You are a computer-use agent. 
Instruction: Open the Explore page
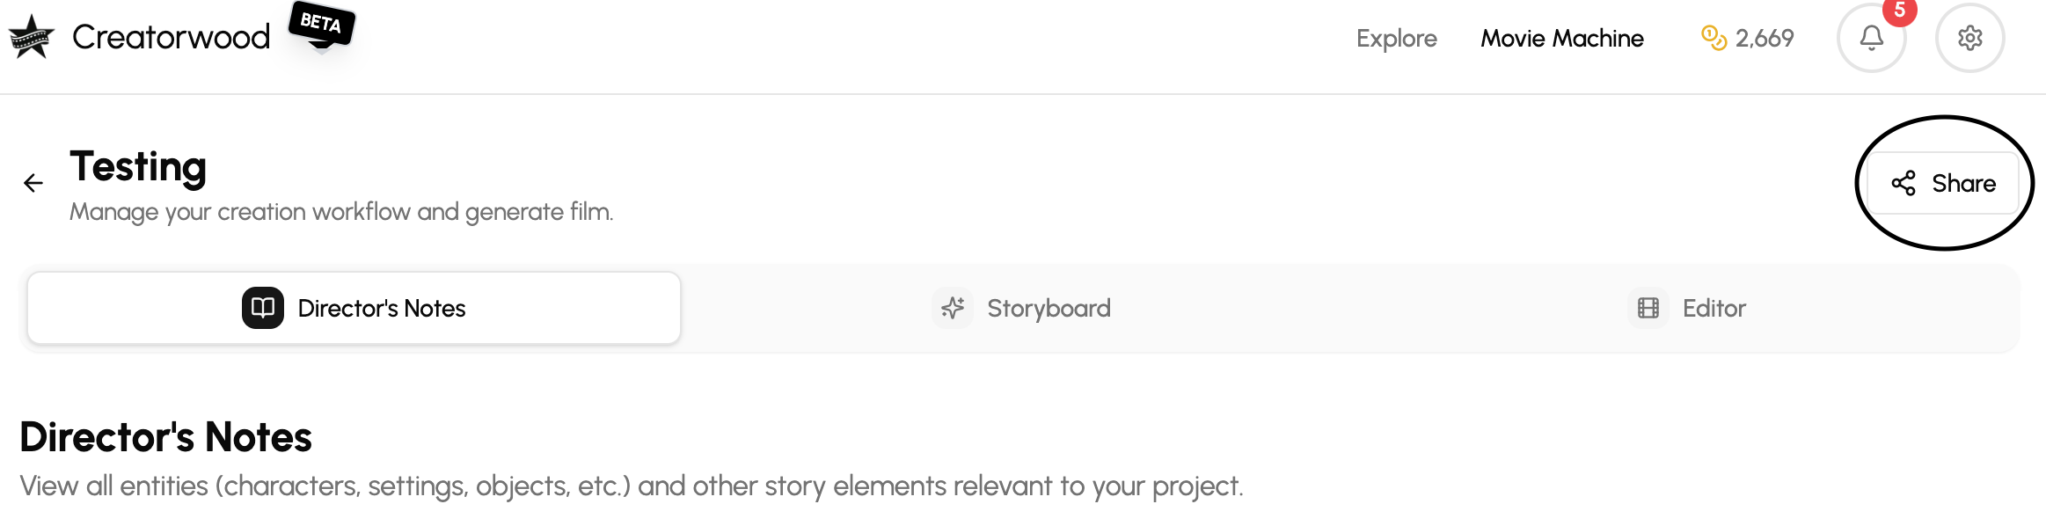click(1396, 39)
